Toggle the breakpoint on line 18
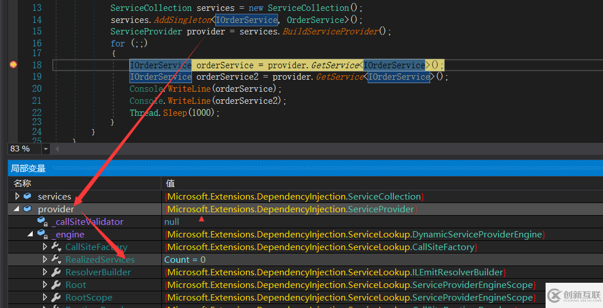603x308 pixels. coord(13,64)
